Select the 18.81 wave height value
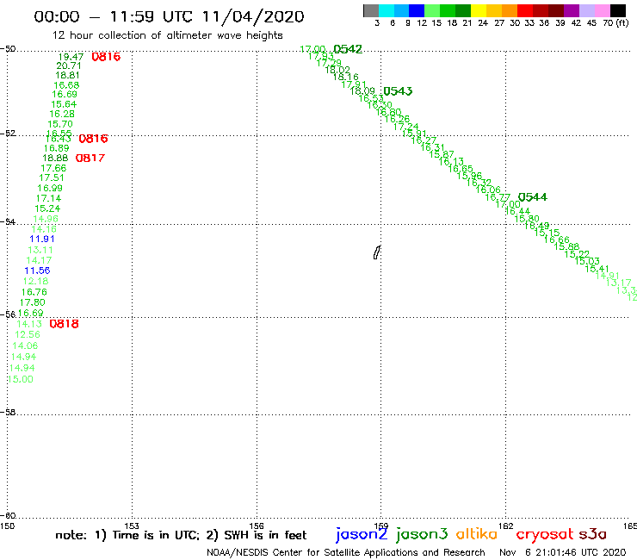This screenshot has width=637, height=560. tap(67, 75)
